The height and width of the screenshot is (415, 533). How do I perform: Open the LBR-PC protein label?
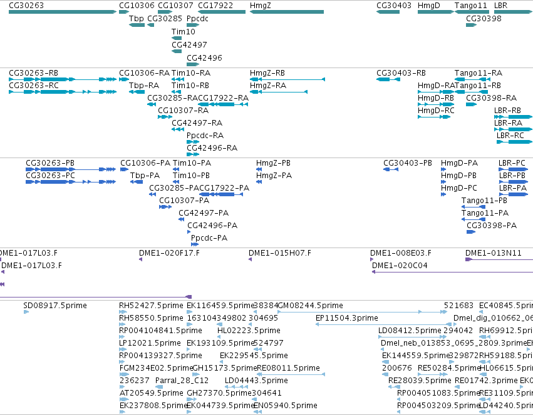512,163
